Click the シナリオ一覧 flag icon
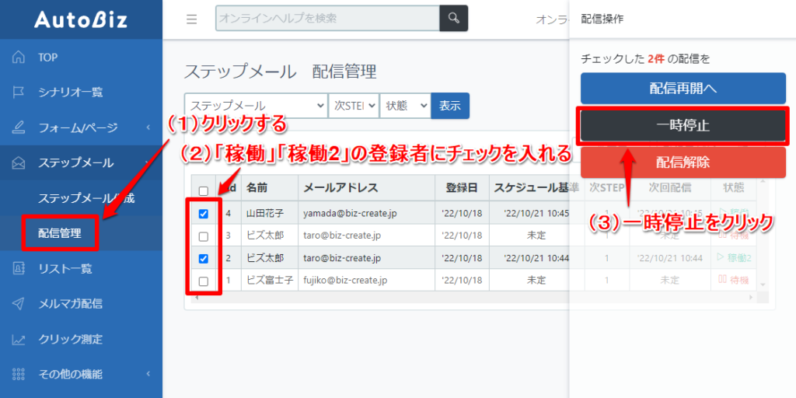The image size is (796, 398). pyautogui.click(x=19, y=93)
